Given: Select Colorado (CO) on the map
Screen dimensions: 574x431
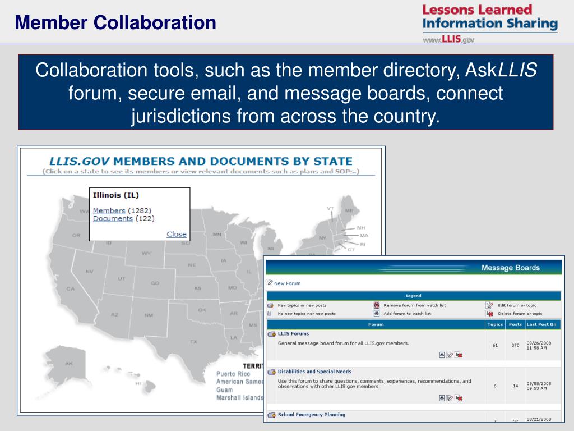Looking at the screenshot, I should pos(155,283).
